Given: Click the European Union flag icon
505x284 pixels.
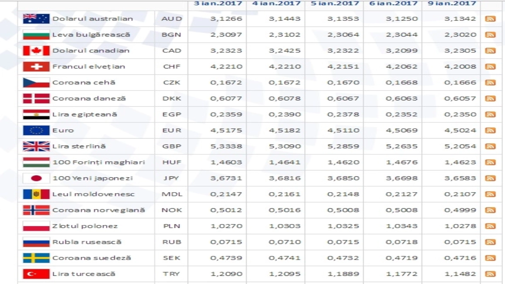Looking at the screenshot, I should (x=36, y=130).
